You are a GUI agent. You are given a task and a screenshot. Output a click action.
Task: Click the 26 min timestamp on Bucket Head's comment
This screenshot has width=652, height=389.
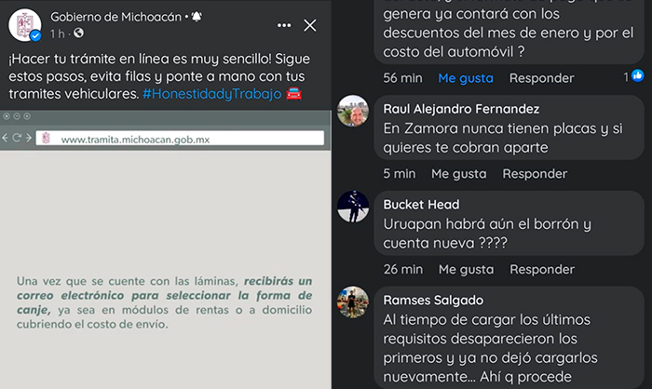403,269
